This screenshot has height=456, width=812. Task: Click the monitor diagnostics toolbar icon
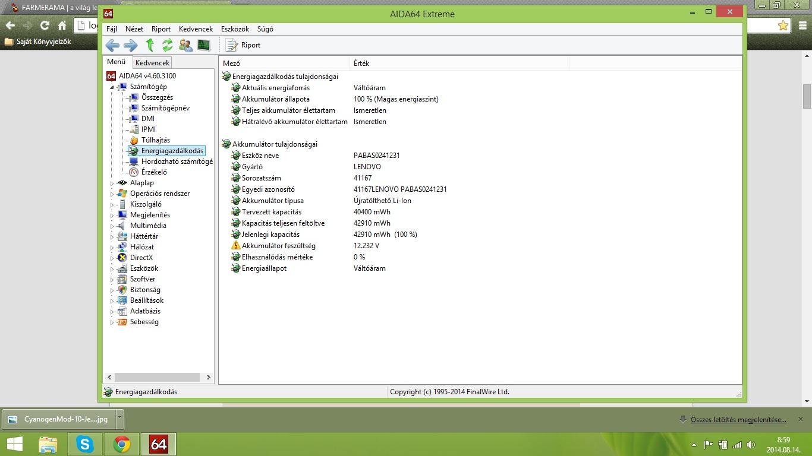[x=204, y=45]
